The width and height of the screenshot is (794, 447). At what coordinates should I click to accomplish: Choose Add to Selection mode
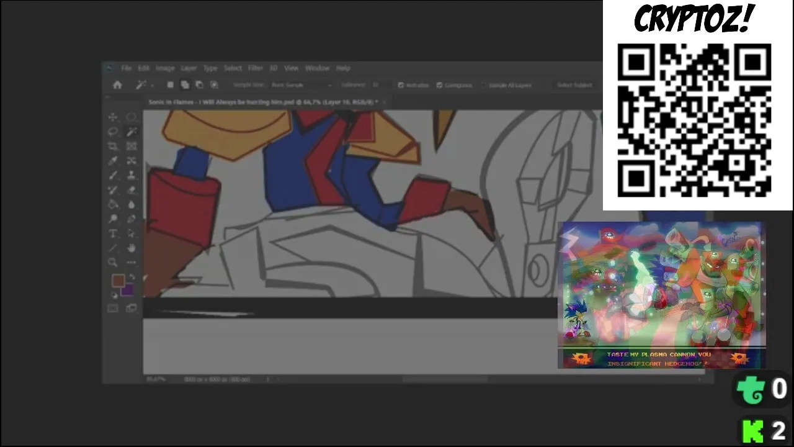pyautogui.click(x=185, y=85)
